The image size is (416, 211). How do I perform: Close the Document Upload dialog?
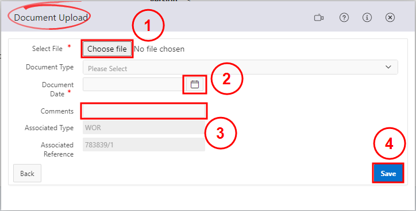pos(390,18)
